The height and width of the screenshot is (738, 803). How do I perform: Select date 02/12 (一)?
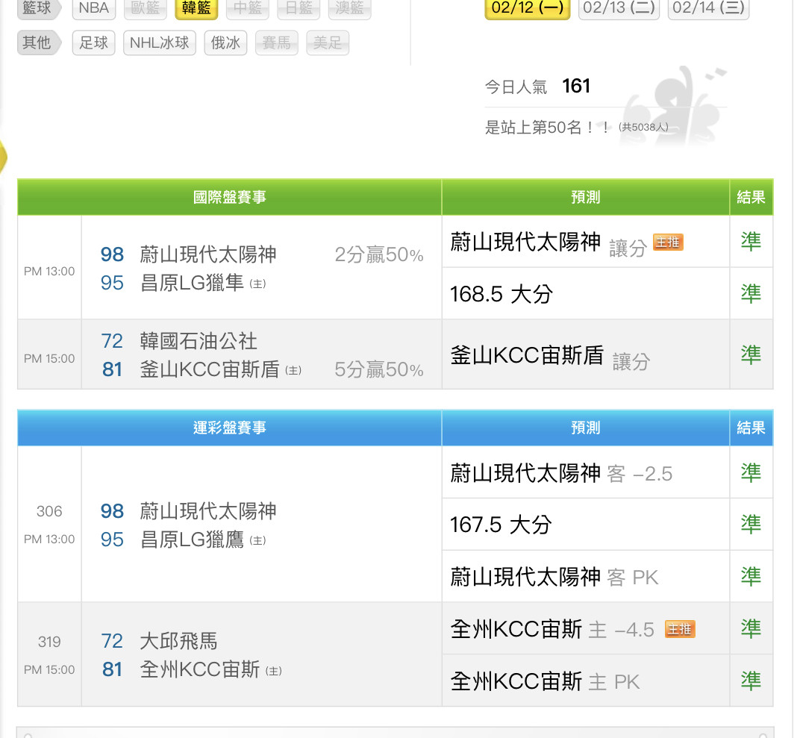528,8
